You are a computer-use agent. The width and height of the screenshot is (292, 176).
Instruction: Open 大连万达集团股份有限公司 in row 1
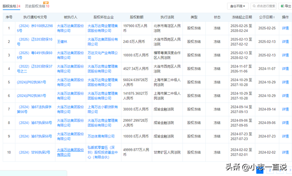[x=70, y=28]
